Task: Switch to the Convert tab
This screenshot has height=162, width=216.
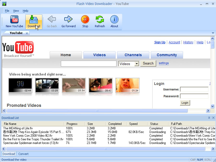Action: [24, 154]
